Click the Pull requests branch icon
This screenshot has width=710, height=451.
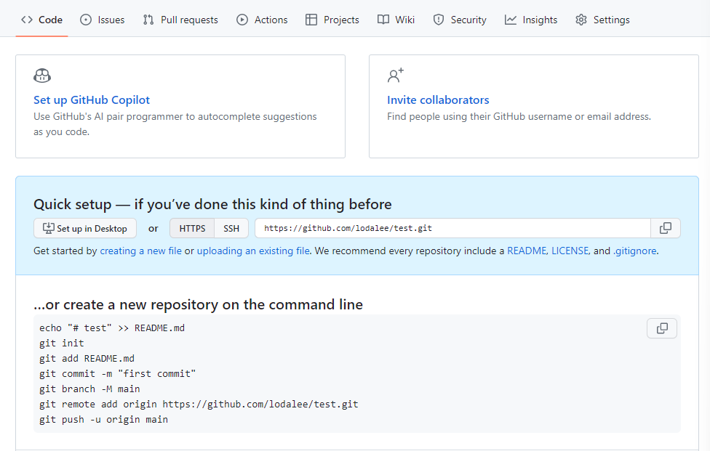click(148, 20)
